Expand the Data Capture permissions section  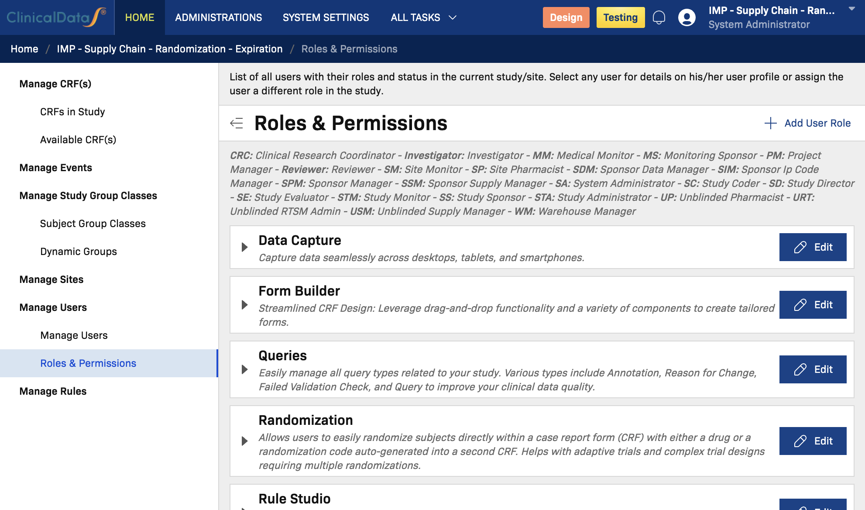click(x=244, y=247)
